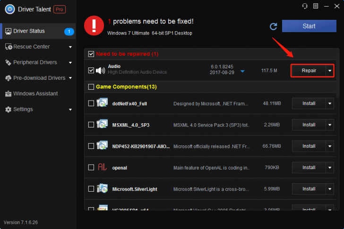The width and height of the screenshot is (344, 229).
Task: Click the Version 7.1.6.26 label
Action: [x=21, y=222]
